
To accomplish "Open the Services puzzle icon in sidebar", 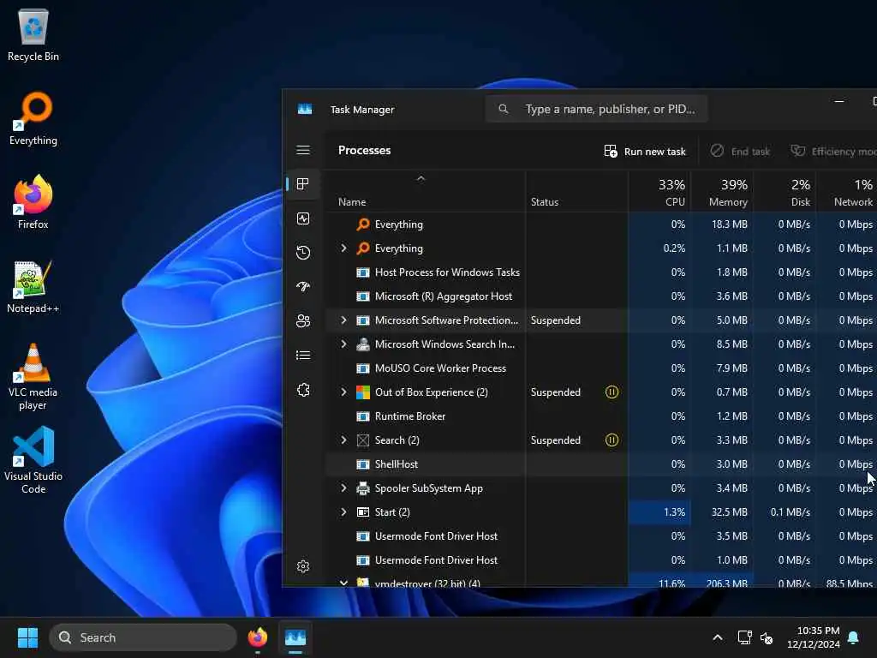I will pos(303,390).
